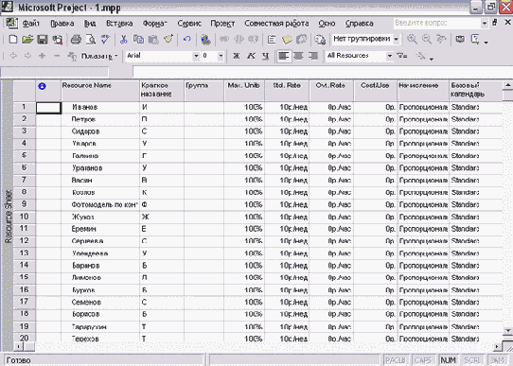Toggle align center
This screenshot has width=513, height=366.
(x=298, y=56)
